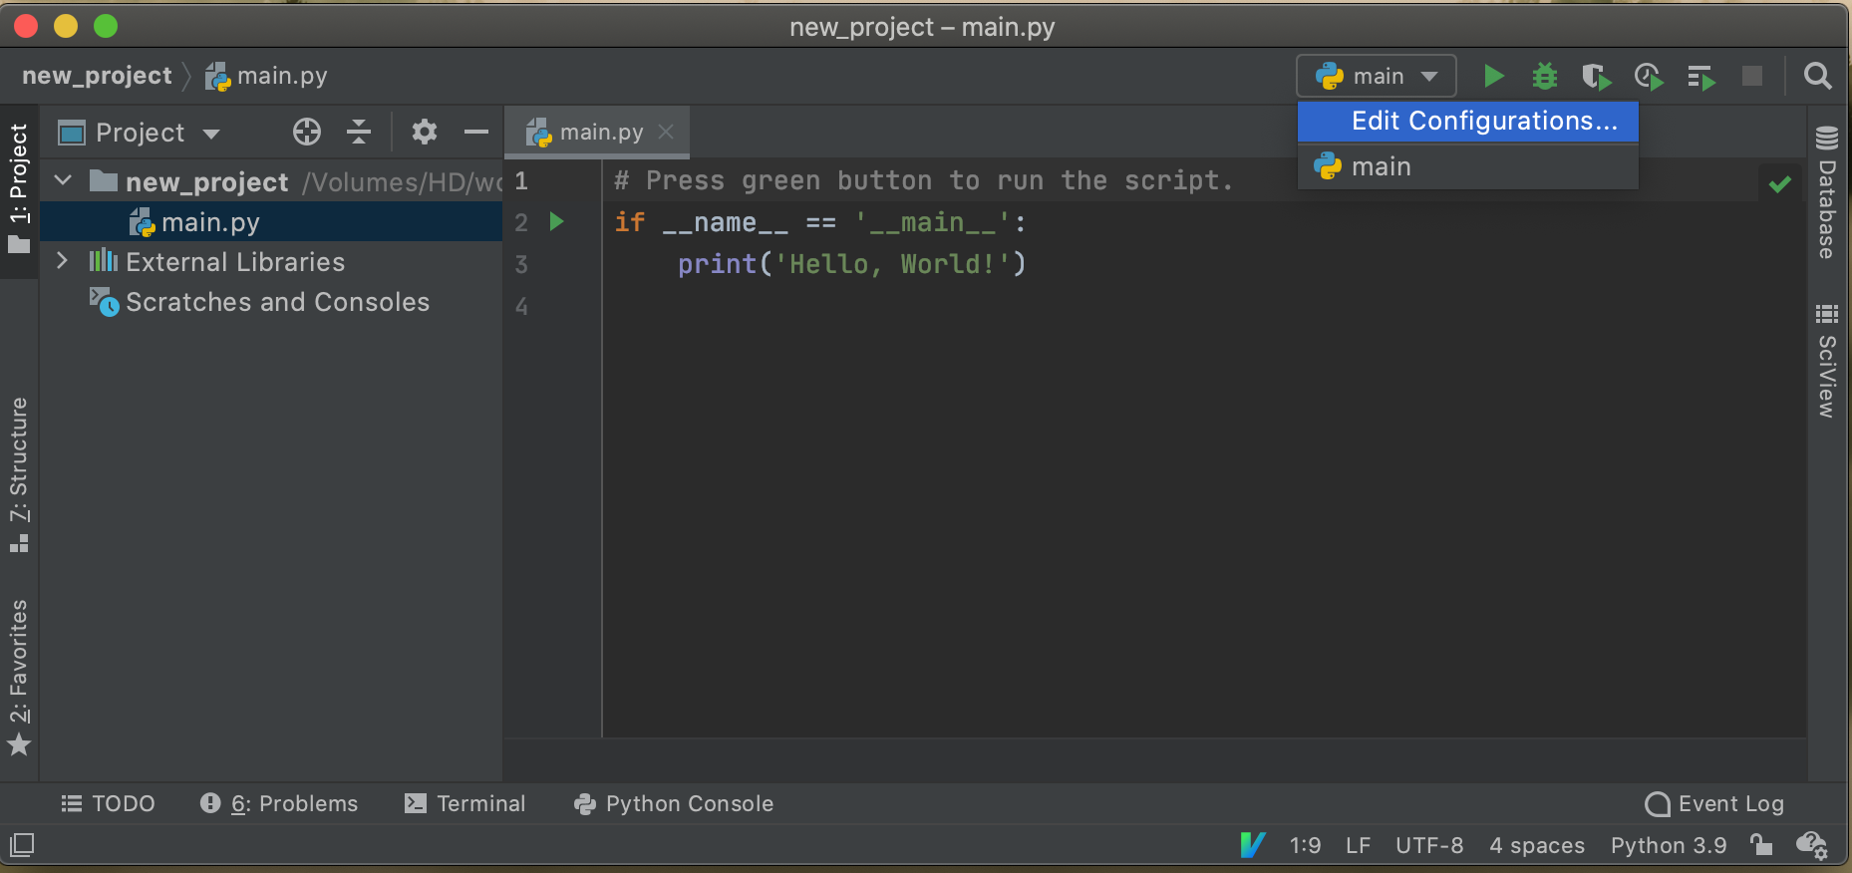Toggle read-only lock icon in status bar
Screen dimensions: 1852x873
click(x=1761, y=845)
